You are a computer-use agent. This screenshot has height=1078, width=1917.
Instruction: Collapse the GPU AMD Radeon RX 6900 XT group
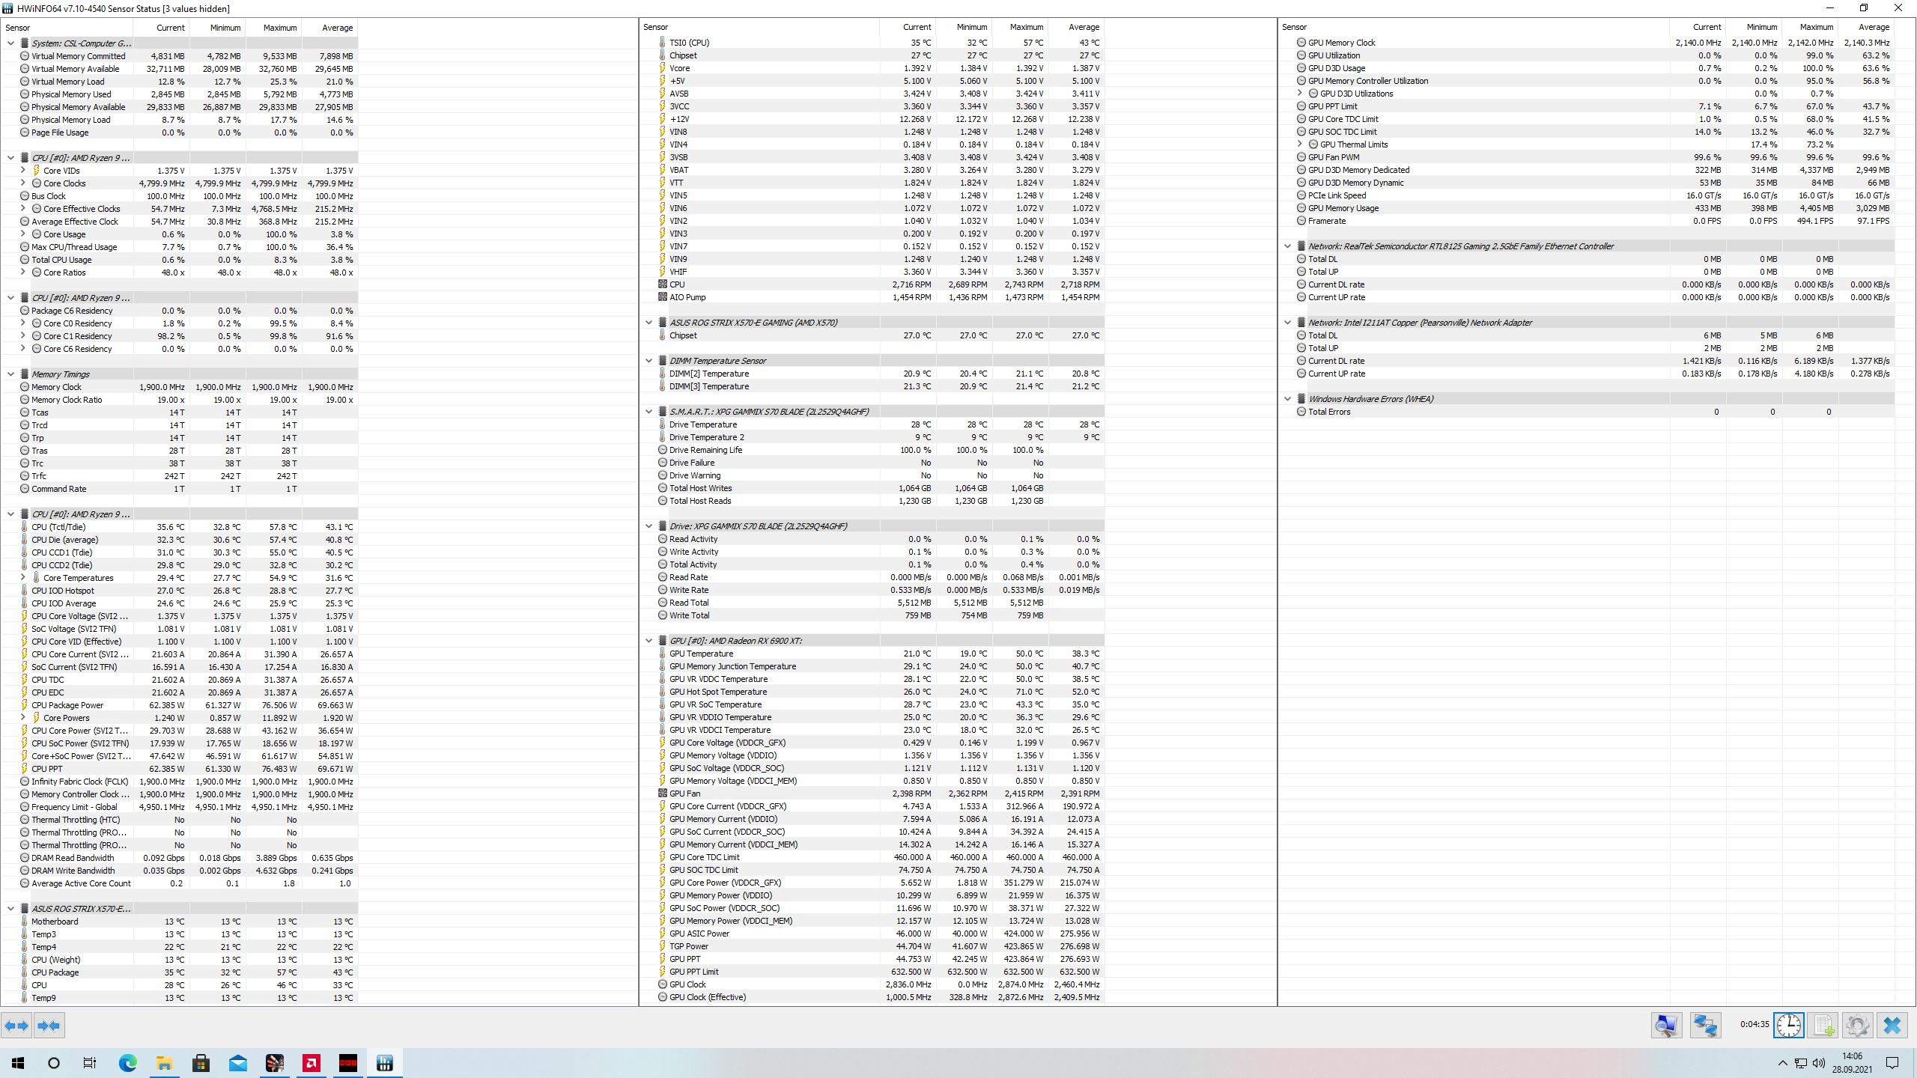coord(648,641)
